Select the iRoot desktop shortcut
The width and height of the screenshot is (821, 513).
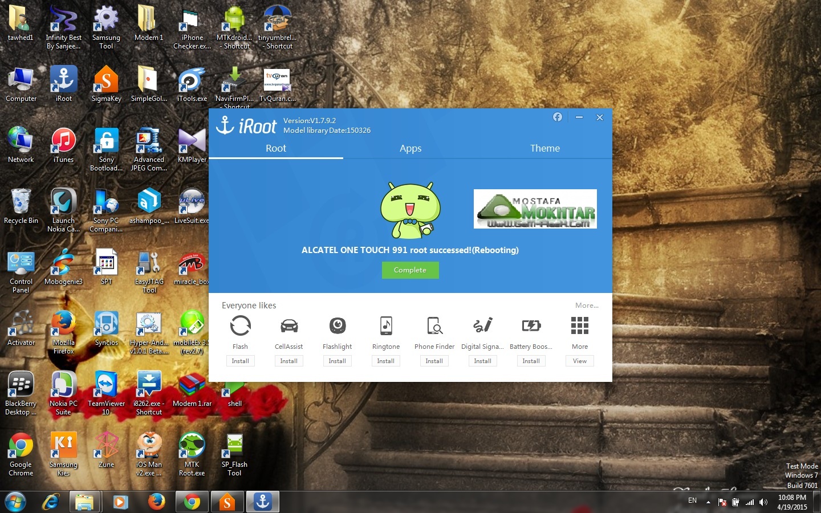point(64,84)
